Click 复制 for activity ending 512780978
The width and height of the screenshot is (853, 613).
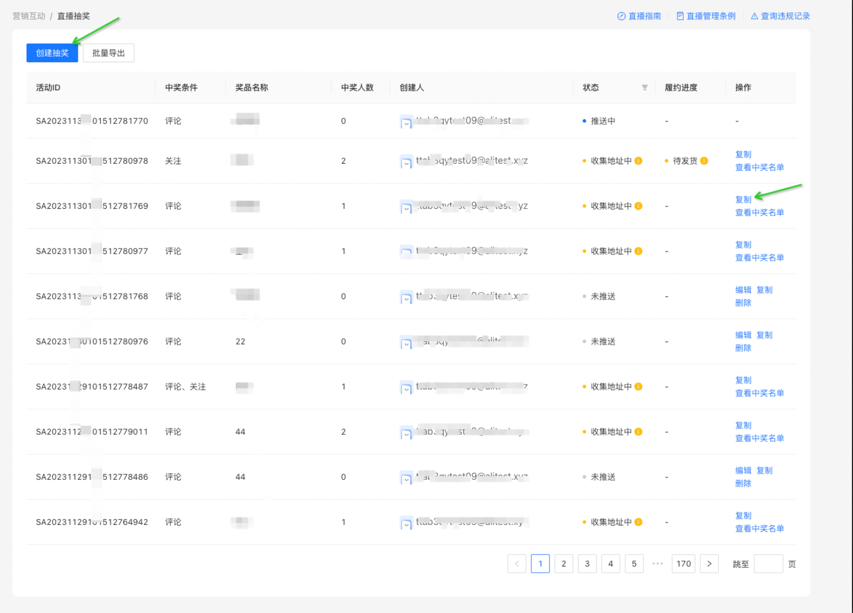pyautogui.click(x=743, y=154)
